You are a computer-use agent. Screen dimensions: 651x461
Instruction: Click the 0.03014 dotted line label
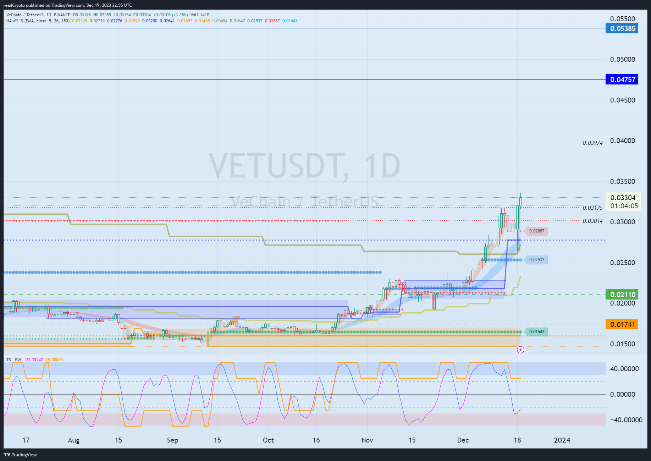(592, 221)
